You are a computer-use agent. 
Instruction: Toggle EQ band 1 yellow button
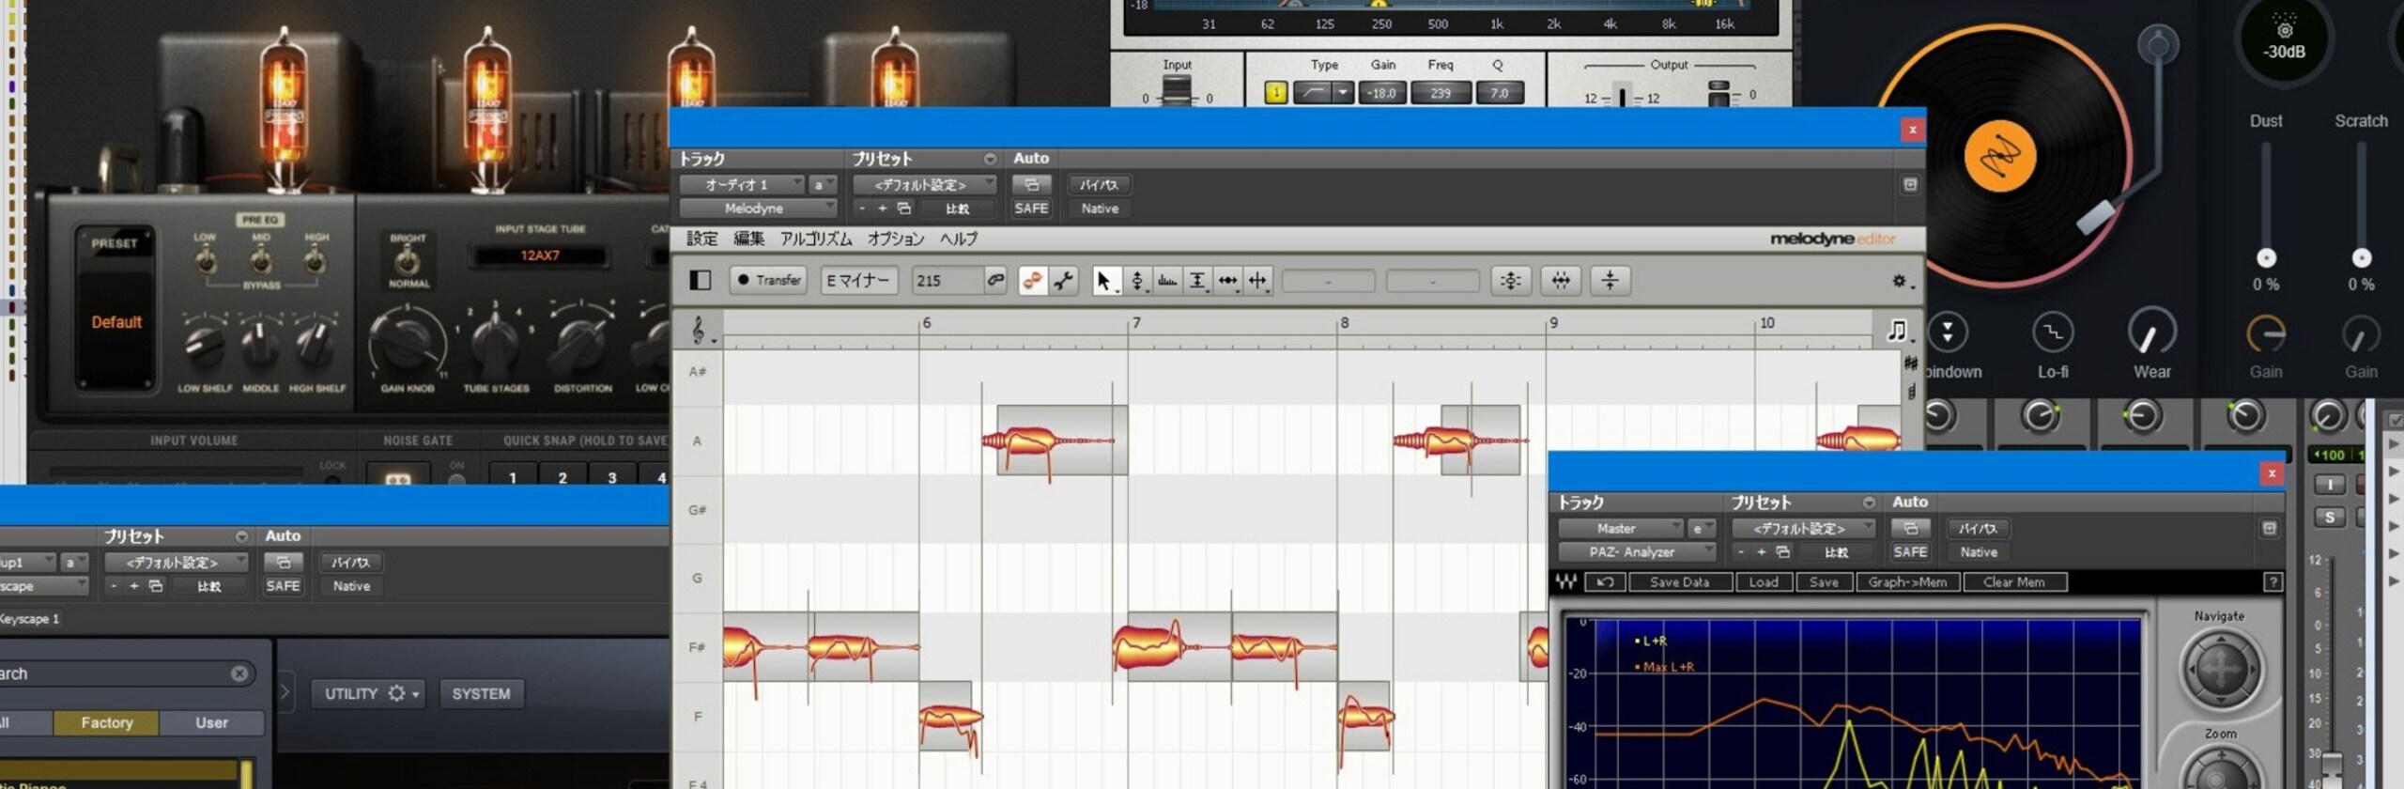pos(1275,93)
